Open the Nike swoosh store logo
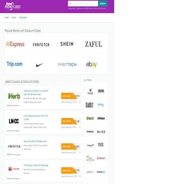Image resolution: width=184 pixels, height=184 pixels. pyautogui.click(x=39, y=65)
